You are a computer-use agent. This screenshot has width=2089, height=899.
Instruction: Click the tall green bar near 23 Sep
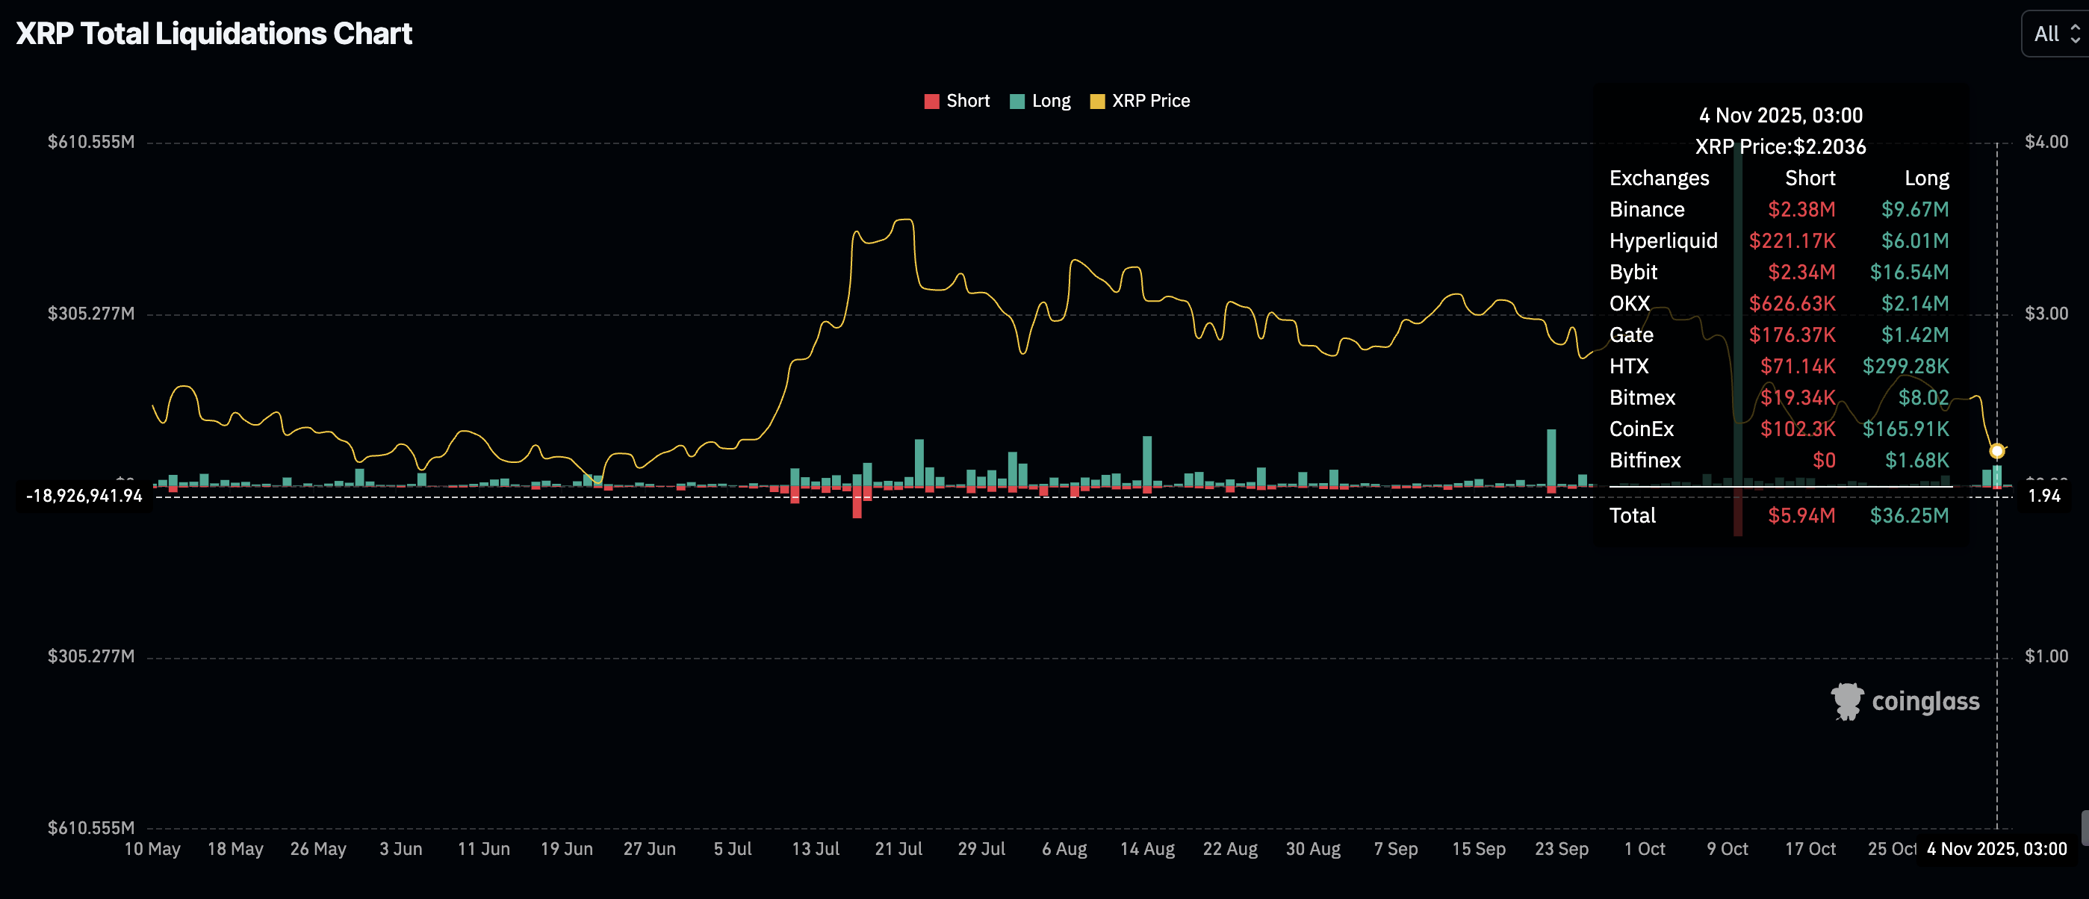click(1551, 455)
